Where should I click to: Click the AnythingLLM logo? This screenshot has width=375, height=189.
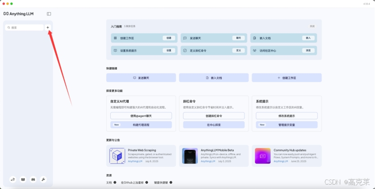19,14
